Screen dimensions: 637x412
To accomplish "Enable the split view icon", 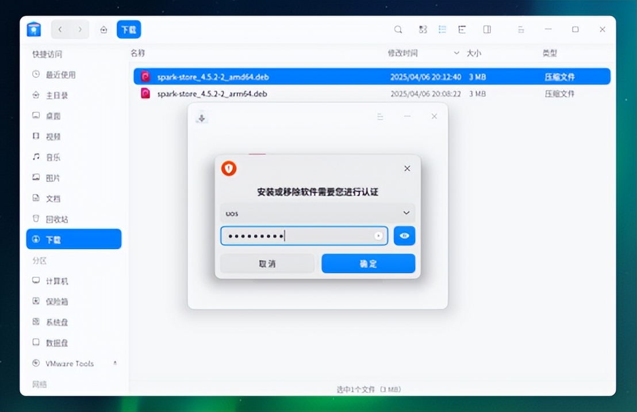I will point(486,29).
